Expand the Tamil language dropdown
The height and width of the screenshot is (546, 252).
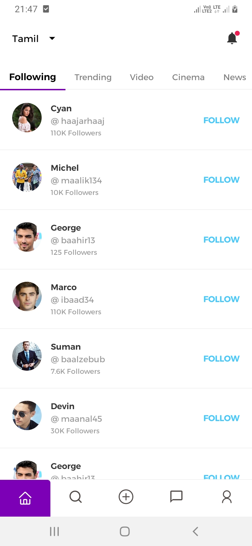tap(34, 38)
